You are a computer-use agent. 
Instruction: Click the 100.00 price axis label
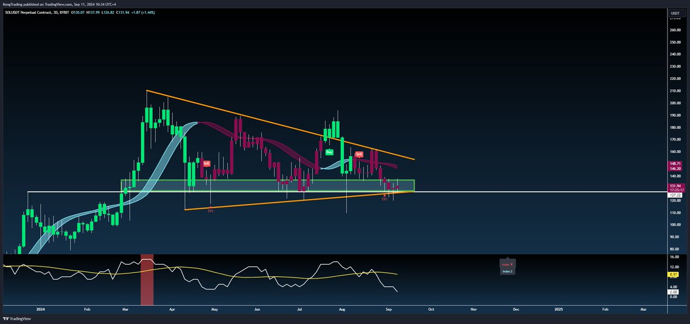pyautogui.click(x=676, y=224)
